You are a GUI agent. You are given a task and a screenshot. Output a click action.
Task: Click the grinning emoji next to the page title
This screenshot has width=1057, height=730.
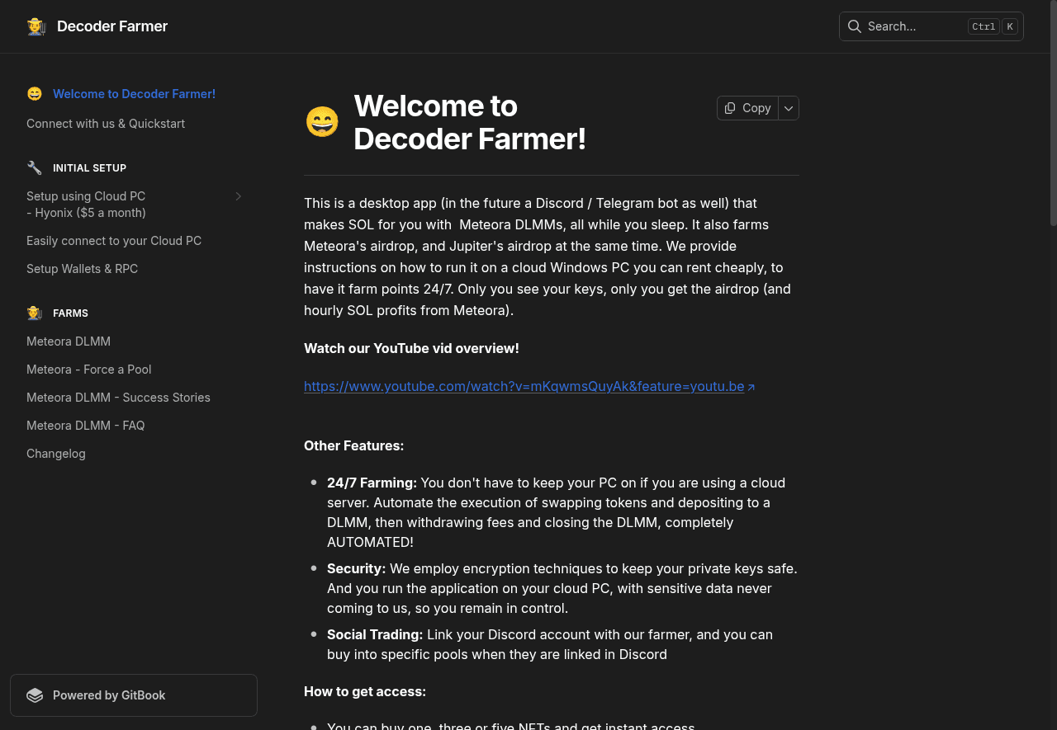click(322, 121)
